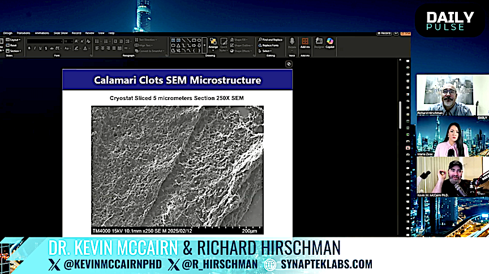Click Find and Replace

tap(269, 40)
